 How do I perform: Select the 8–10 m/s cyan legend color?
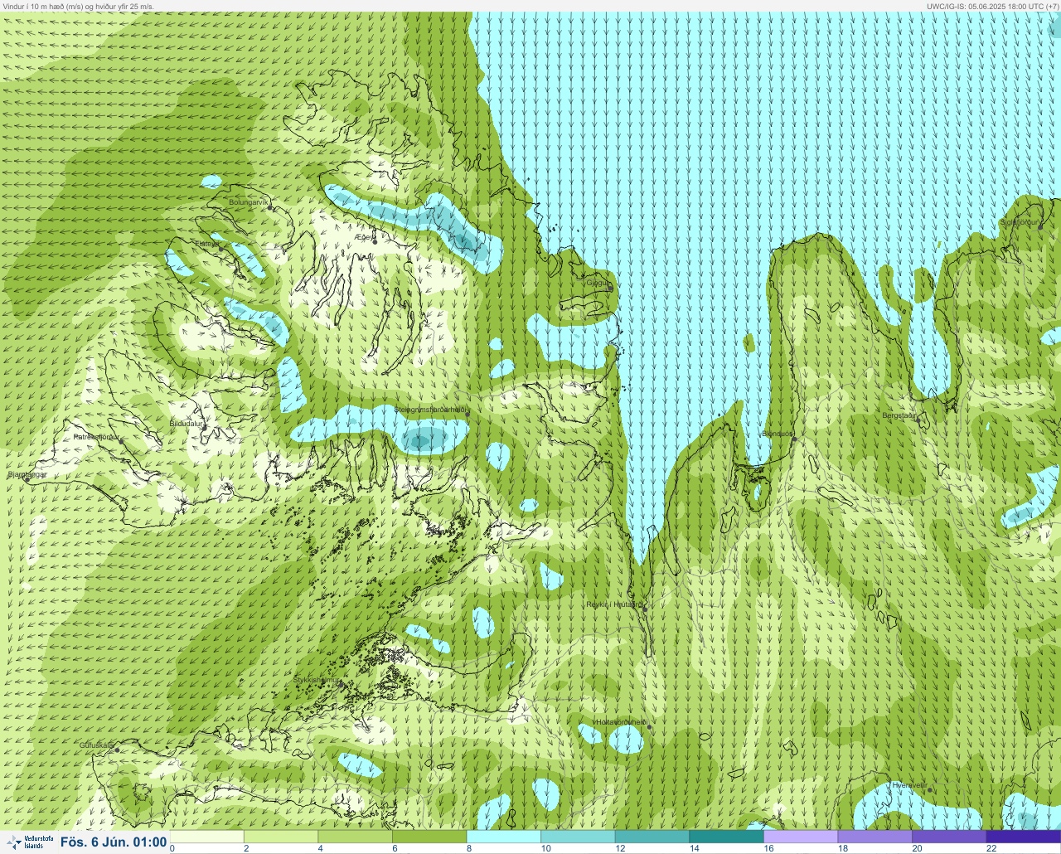(x=503, y=837)
